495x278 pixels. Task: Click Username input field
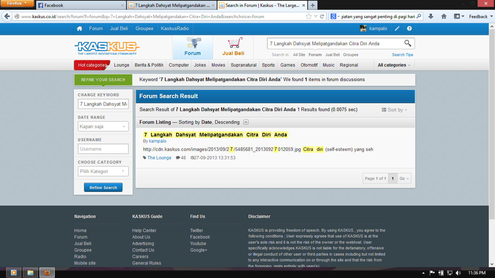coord(103,149)
